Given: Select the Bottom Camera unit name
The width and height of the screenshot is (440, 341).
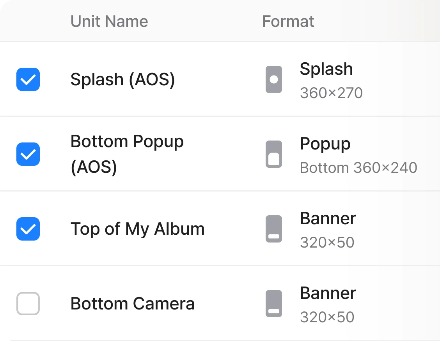Looking at the screenshot, I should coord(133,304).
